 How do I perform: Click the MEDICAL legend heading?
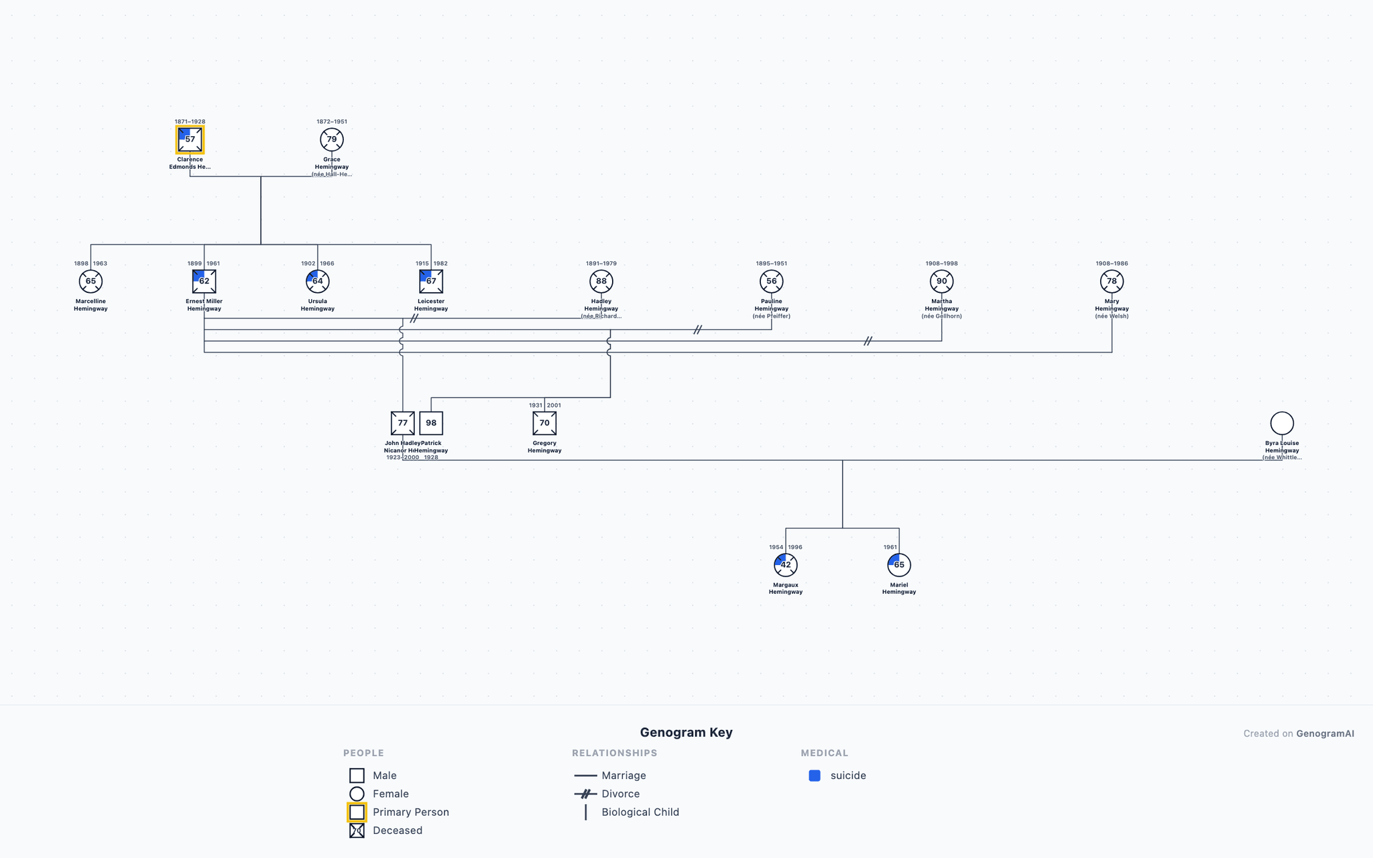825,753
